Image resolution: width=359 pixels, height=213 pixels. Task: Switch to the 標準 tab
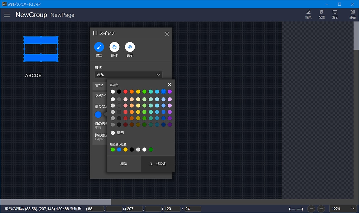point(124,164)
